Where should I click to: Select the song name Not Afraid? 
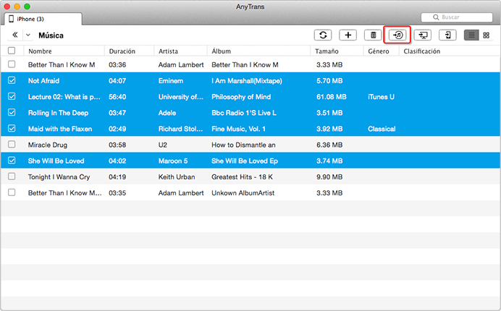[x=43, y=81]
